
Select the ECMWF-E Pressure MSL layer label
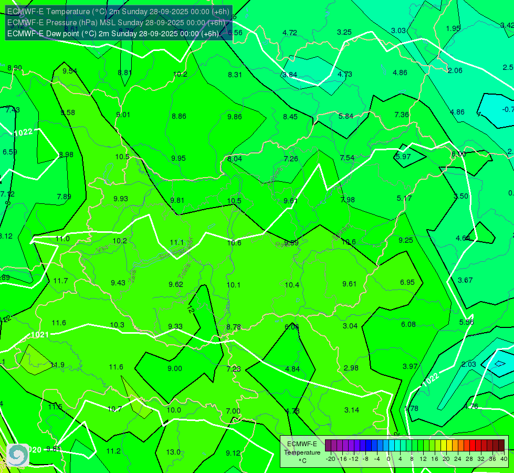coord(116,23)
